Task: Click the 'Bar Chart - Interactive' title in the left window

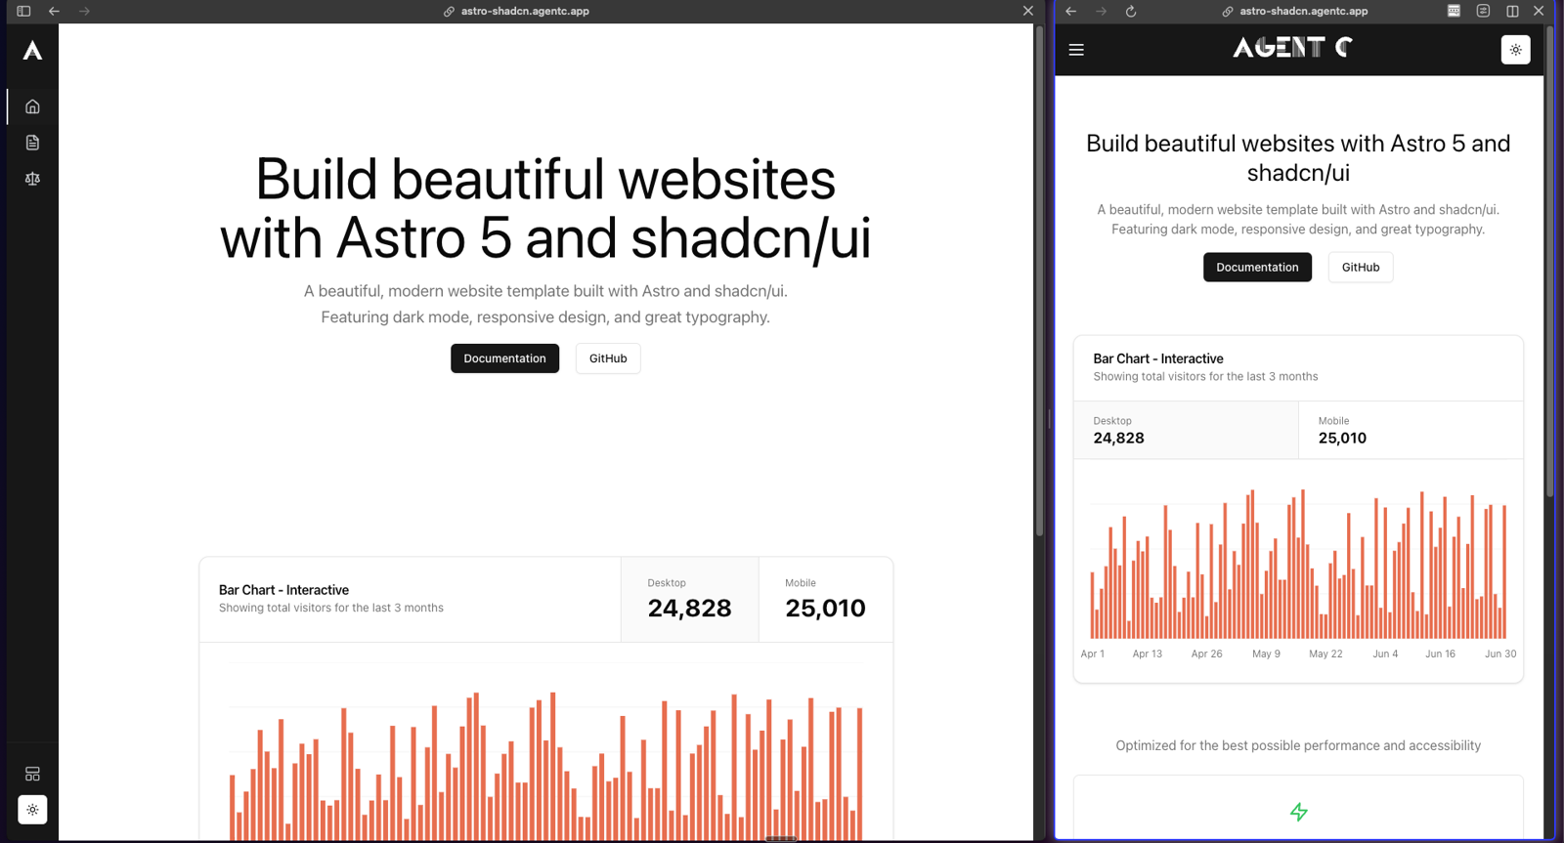Action: point(283,590)
